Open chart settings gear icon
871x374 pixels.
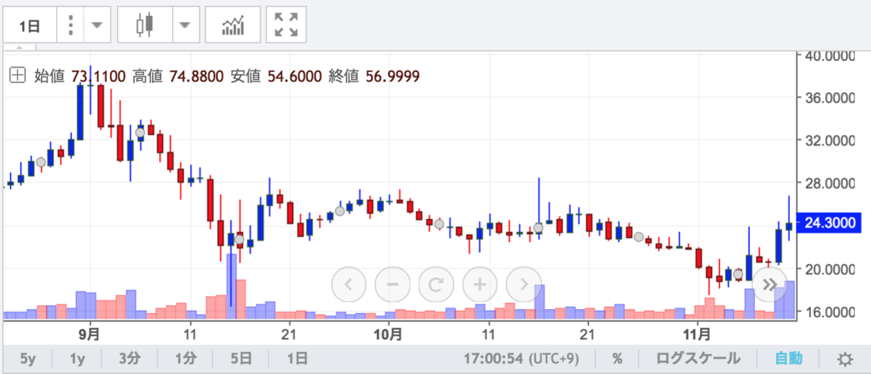[845, 360]
